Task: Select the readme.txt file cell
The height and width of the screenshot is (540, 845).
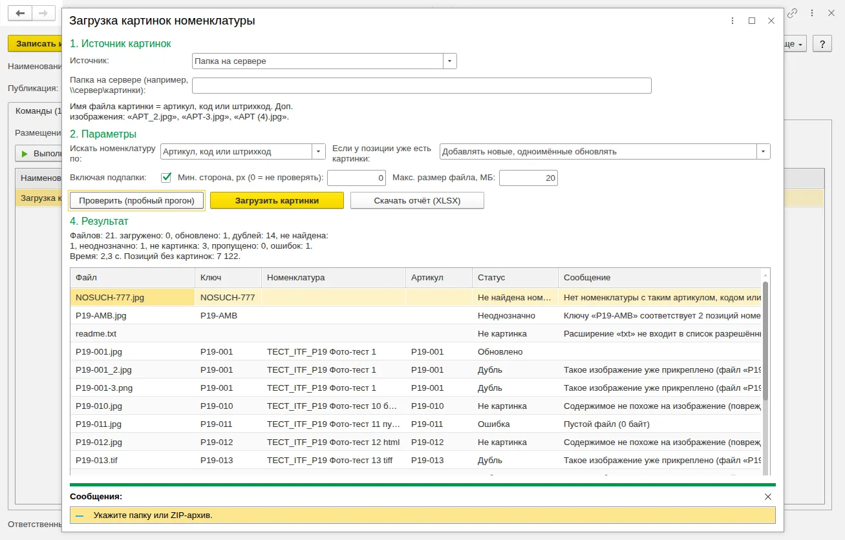Action: tap(133, 334)
